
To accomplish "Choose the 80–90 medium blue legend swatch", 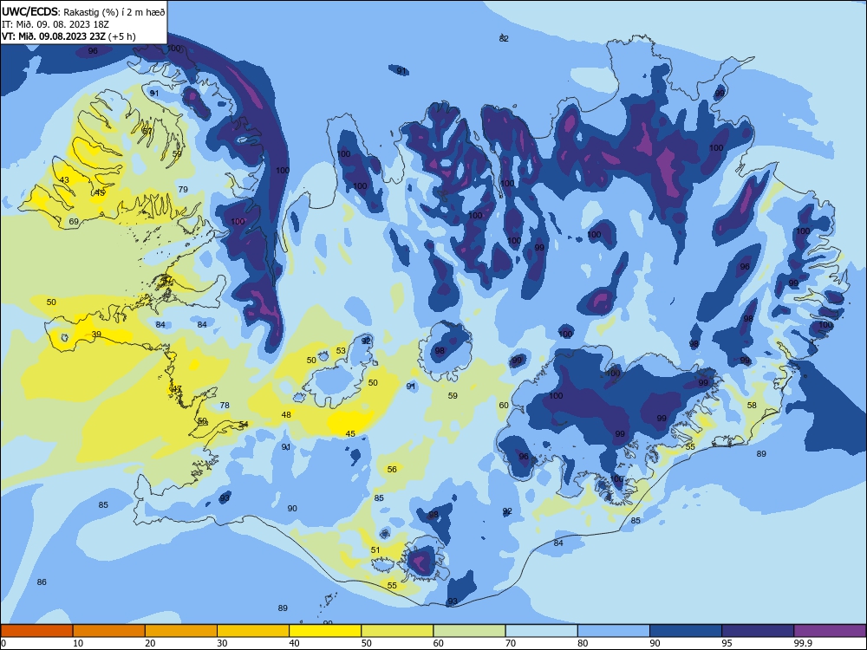I will point(614,631).
